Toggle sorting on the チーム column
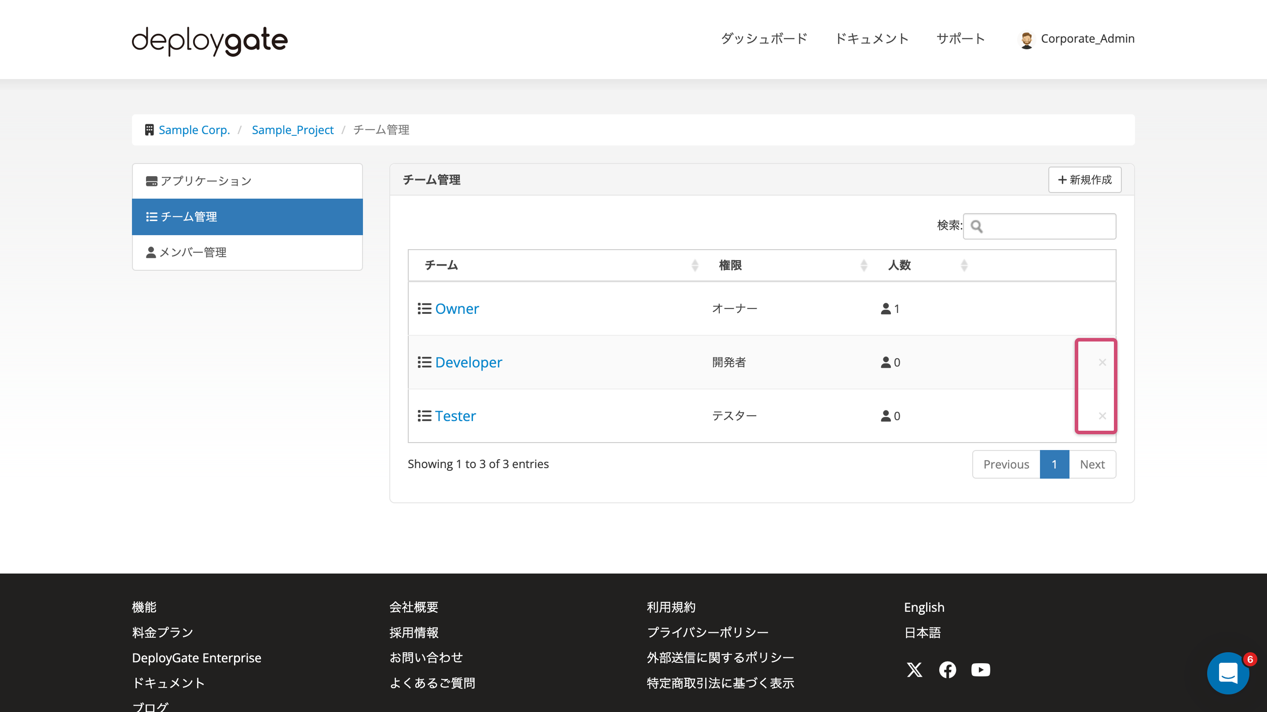Image resolution: width=1267 pixels, height=712 pixels. [695, 265]
